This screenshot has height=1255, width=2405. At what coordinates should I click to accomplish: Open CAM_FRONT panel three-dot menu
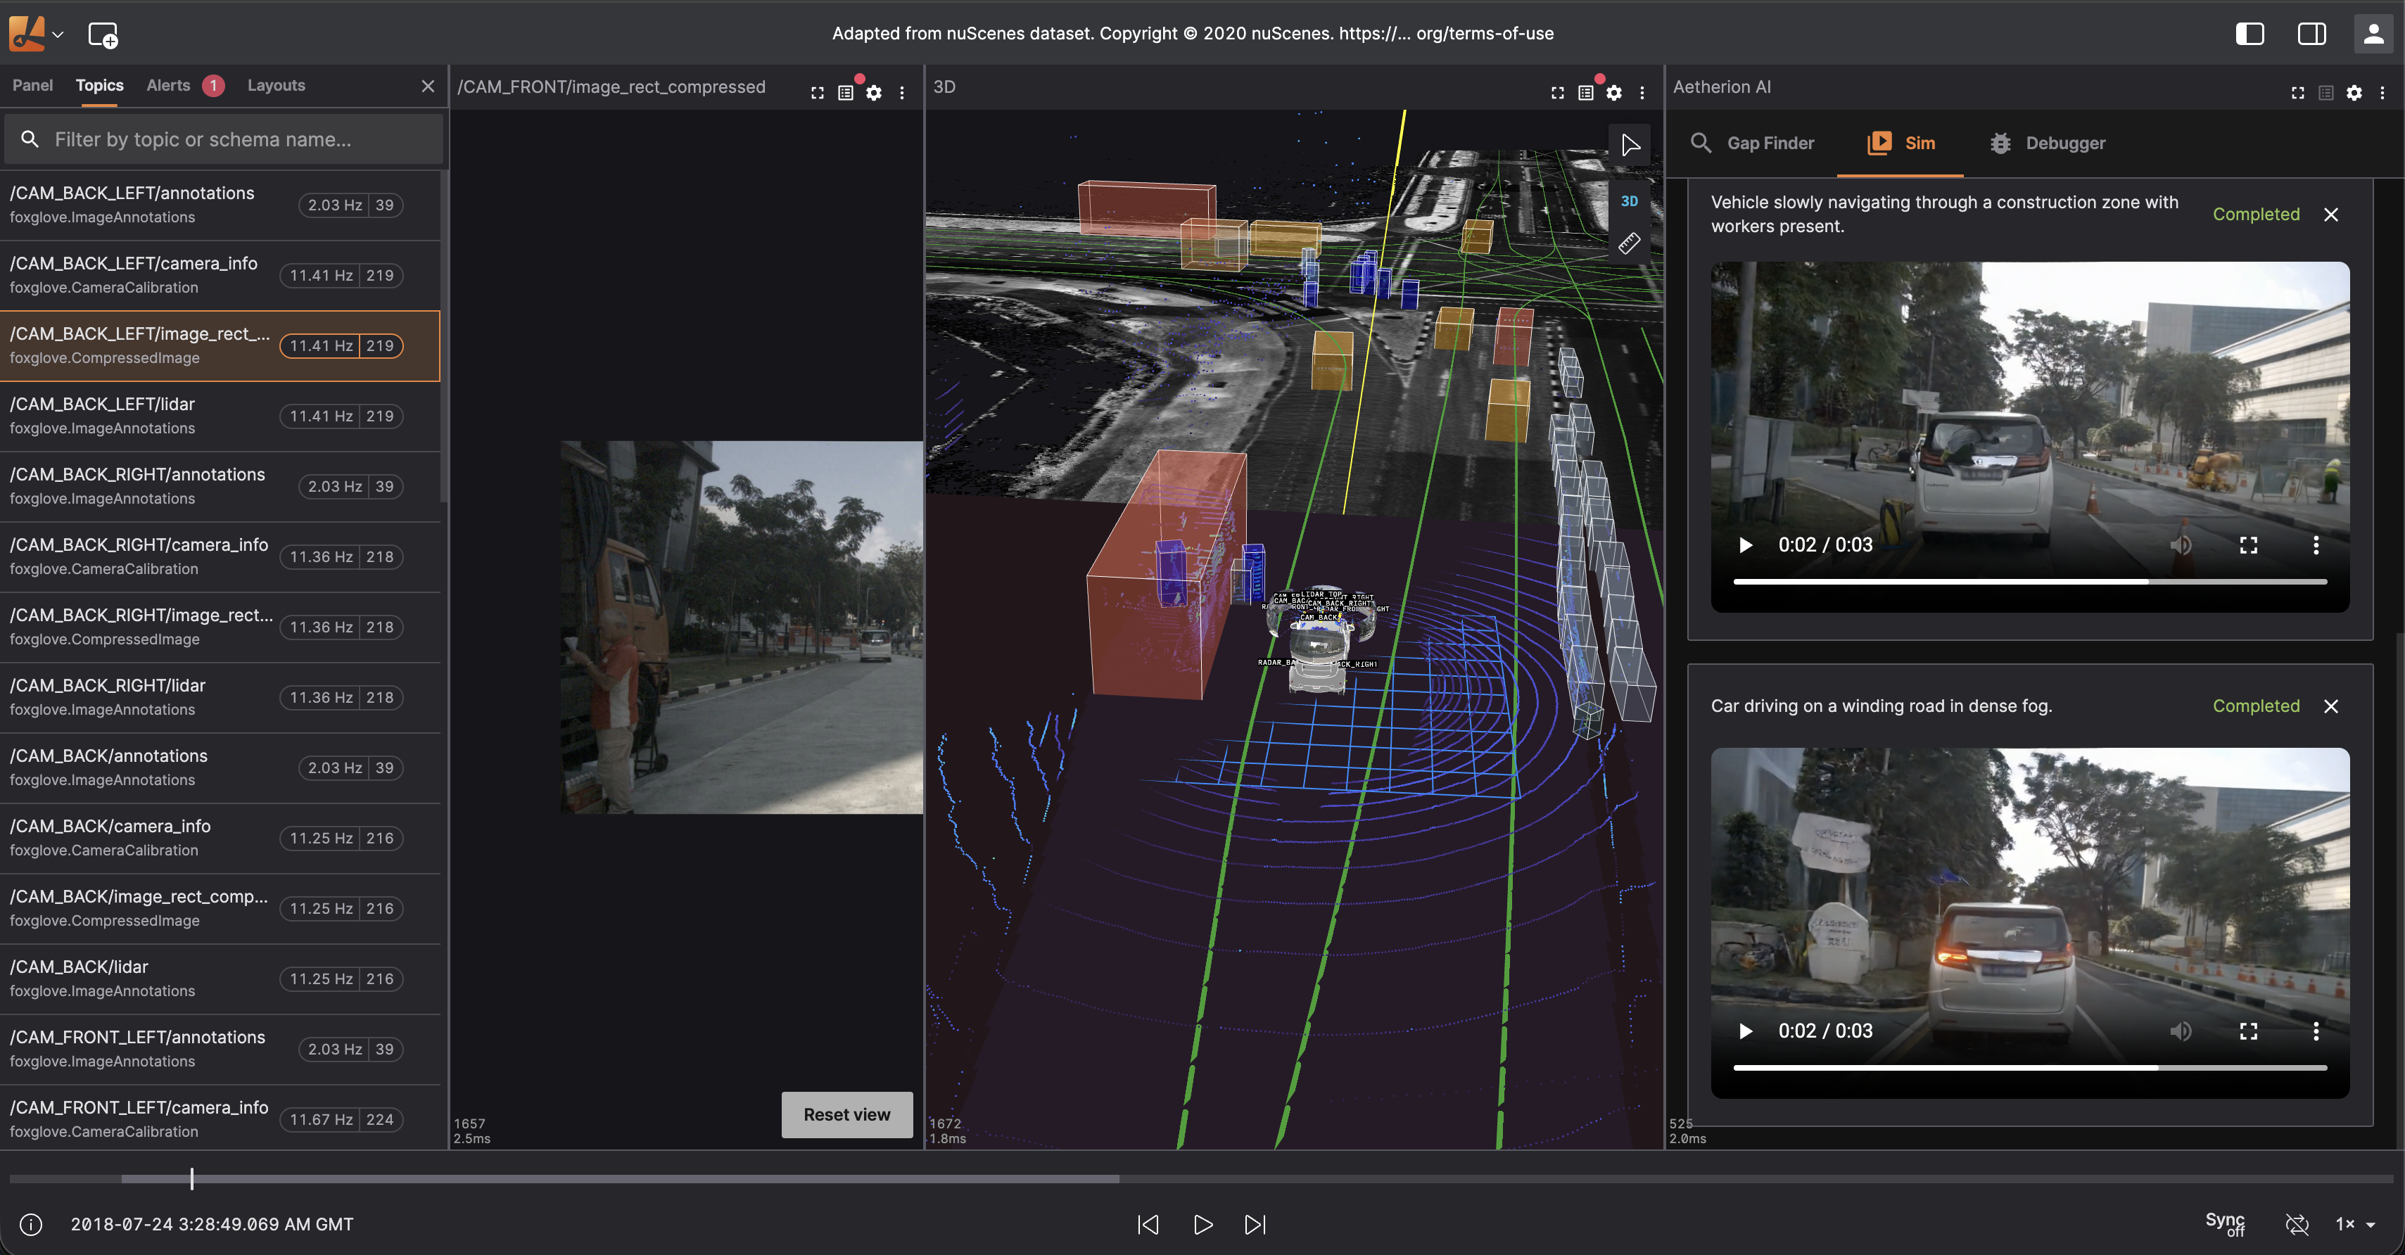pos(902,92)
